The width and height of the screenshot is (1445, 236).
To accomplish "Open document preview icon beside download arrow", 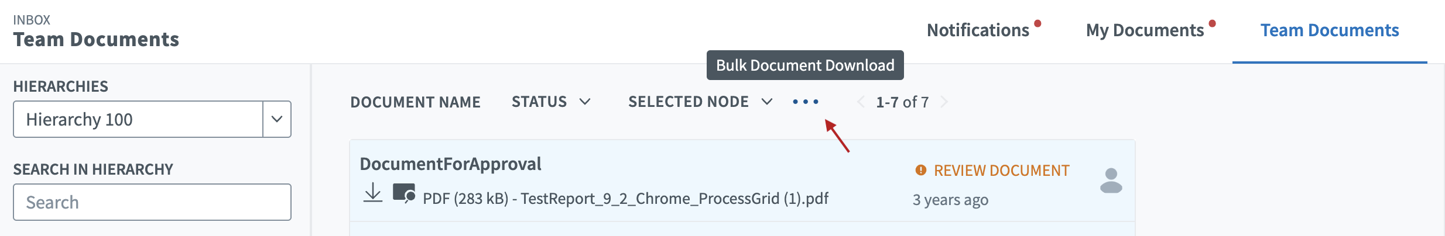I will tap(404, 193).
